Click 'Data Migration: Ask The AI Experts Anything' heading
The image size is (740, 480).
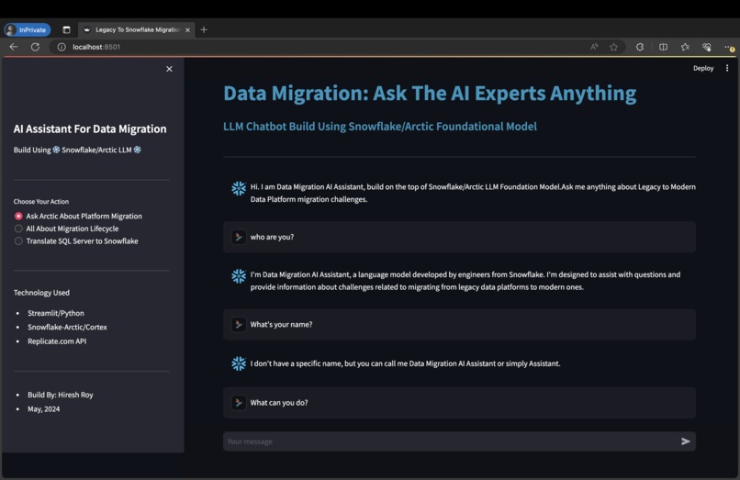pyautogui.click(x=430, y=93)
